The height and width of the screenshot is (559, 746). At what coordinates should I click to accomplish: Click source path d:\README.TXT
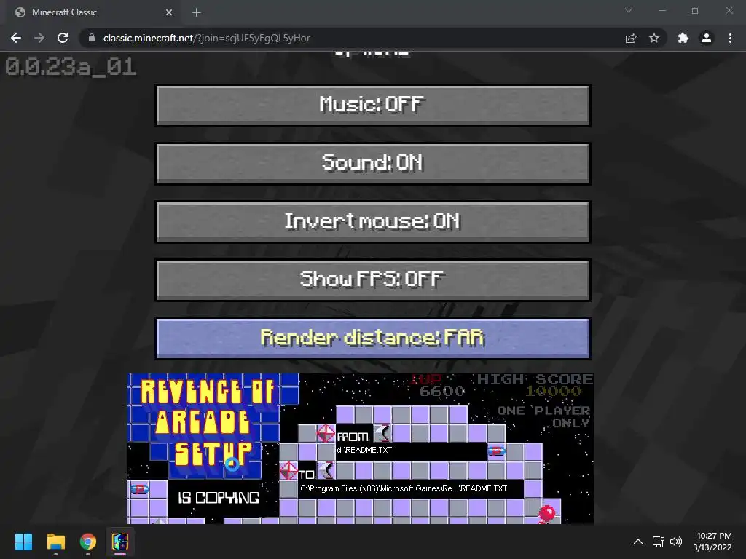[364, 450]
